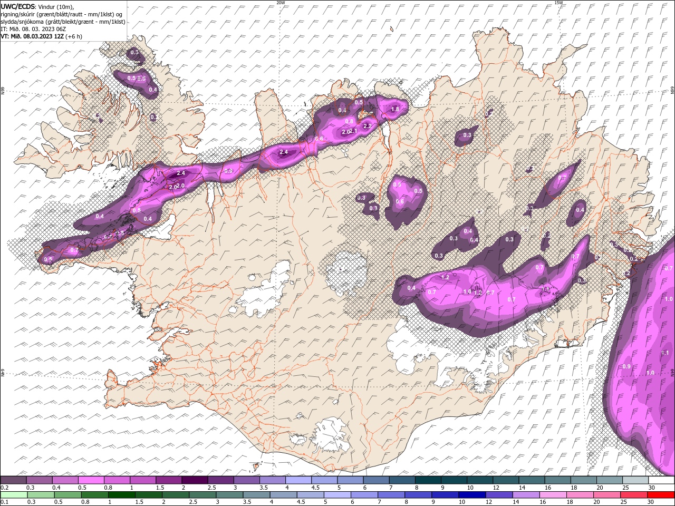Click the 'rigning/skúrir' legend description line

pyautogui.click(x=62, y=14)
